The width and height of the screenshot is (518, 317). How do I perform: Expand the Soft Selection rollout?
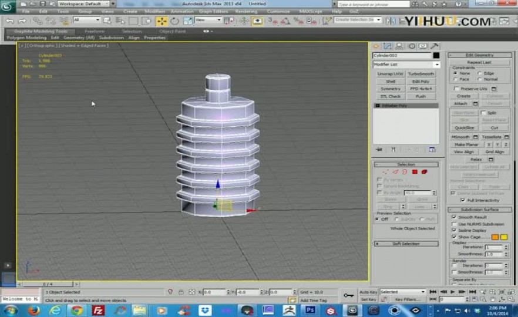click(x=406, y=244)
